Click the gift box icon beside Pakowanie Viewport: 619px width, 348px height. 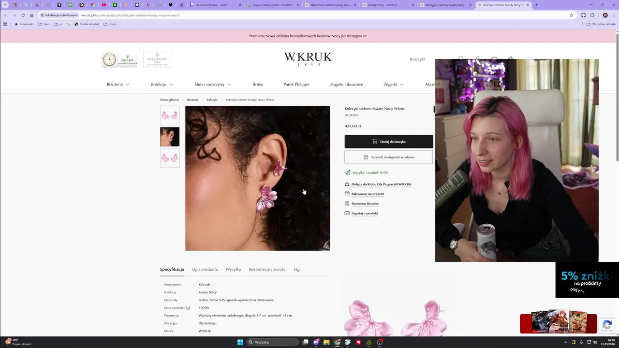[x=347, y=194]
